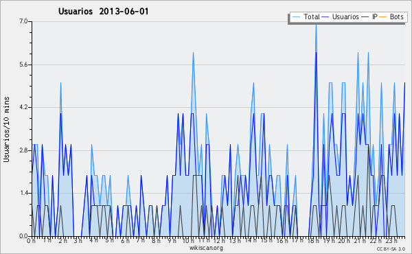The width and height of the screenshot is (412, 254).
Task: Click the x-axis label '10 h'
Action: (x=188, y=240)
